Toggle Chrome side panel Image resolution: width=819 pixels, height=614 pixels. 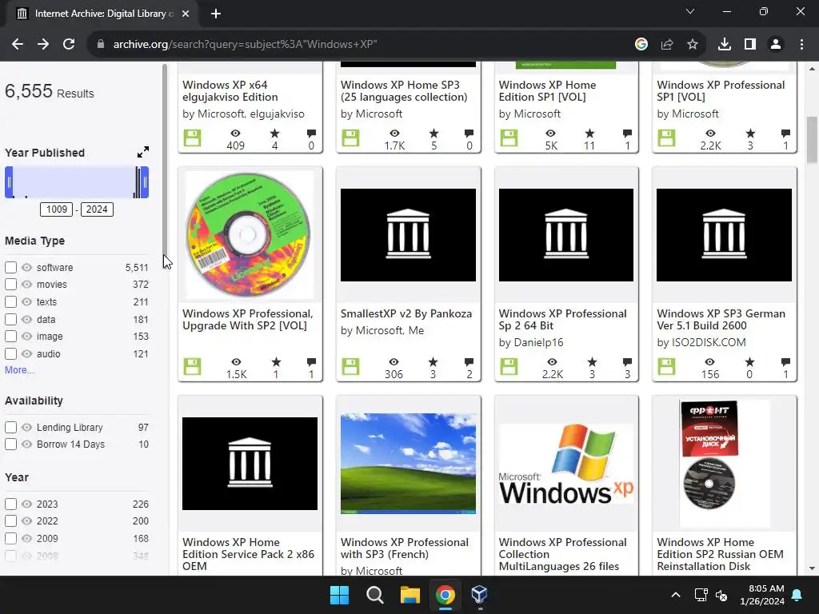750,45
